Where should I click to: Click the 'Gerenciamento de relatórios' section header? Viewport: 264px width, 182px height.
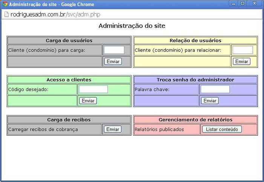pyautogui.click(x=195, y=119)
